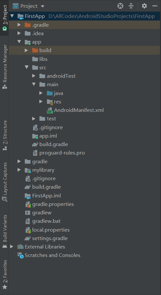Expand the mylibrary module
The height and width of the screenshot is (295, 161).
[x=19, y=170]
